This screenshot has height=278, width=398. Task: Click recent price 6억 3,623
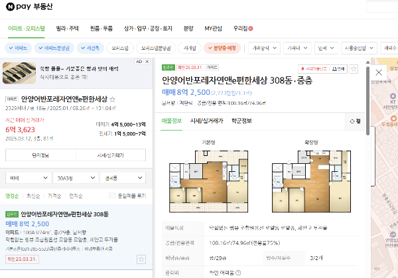tap(21, 130)
